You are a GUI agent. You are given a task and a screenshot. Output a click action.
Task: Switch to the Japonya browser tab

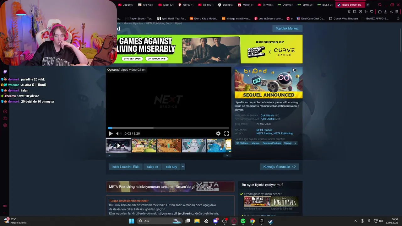125,5
